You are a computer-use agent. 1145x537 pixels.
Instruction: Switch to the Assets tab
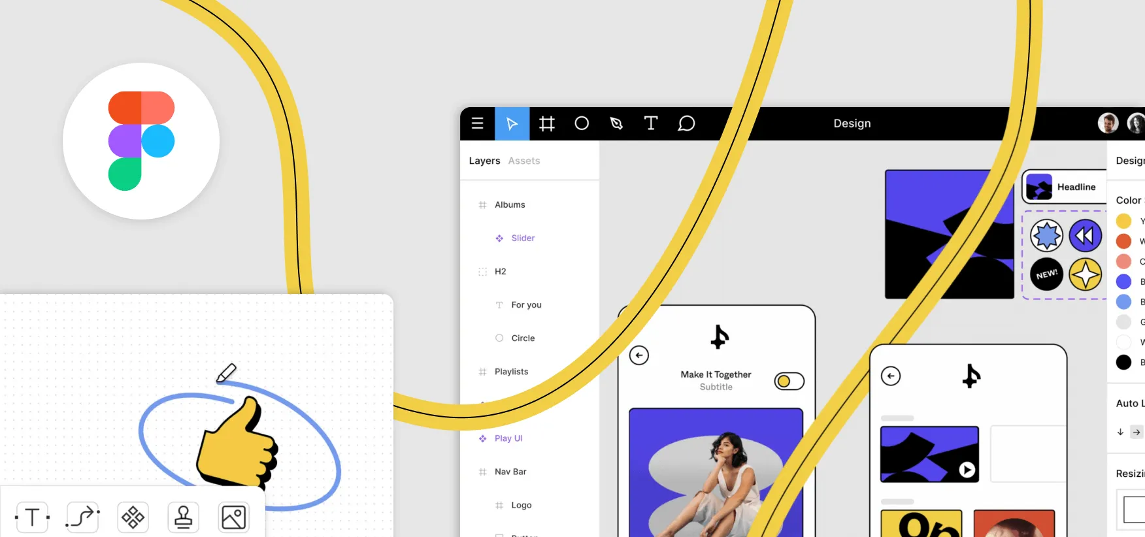pos(524,161)
